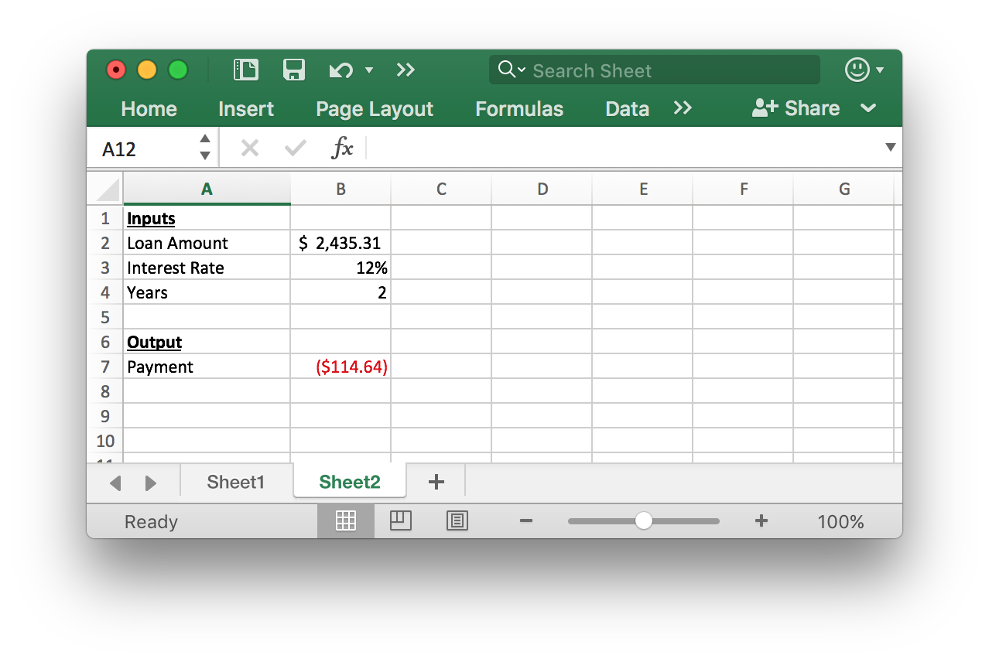This screenshot has width=989, height=662.
Task: Add a new sheet with plus icon
Action: 436,483
